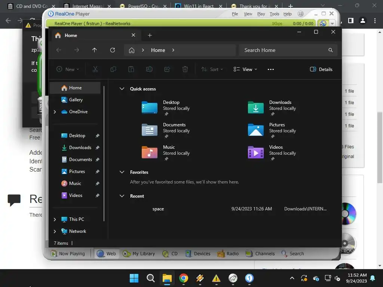The height and width of the screenshot is (287, 383).
Task: Switch to the Radio tab in RealOne
Action: [228, 254]
